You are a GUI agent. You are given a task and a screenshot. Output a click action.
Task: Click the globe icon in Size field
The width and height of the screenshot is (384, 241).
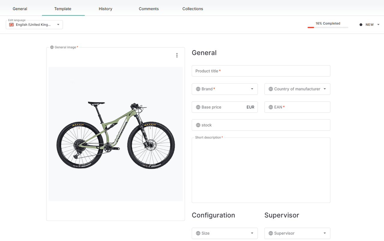[x=198, y=233]
